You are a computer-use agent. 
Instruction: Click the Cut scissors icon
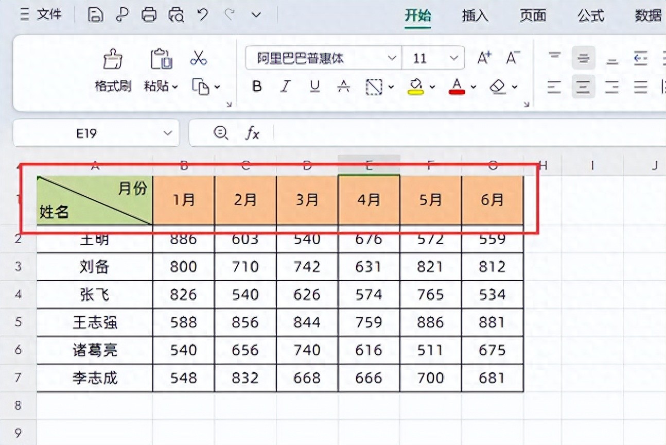pyautogui.click(x=198, y=58)
